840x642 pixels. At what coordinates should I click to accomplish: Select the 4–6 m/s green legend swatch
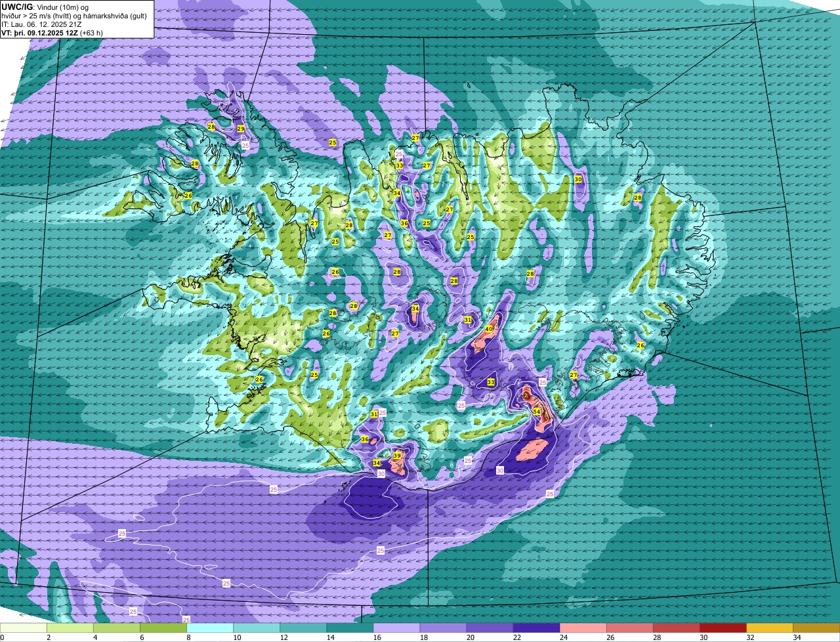pyautogui.click(x=118, y=628)
